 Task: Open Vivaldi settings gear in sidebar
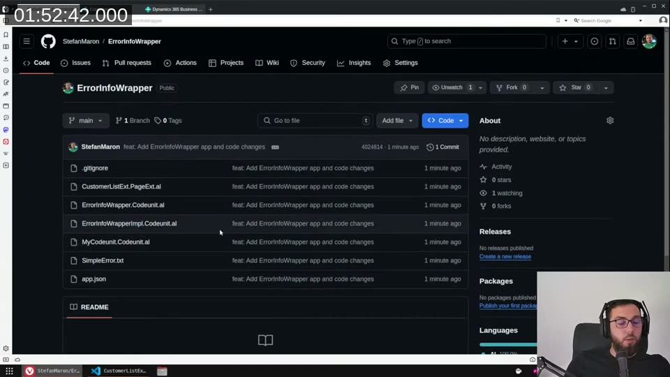6,348
